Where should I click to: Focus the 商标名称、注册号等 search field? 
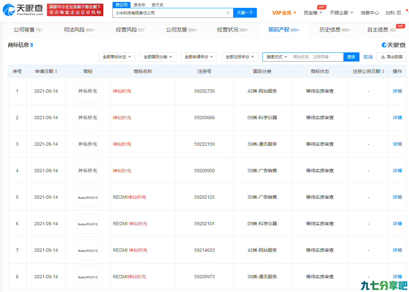pos(317,57)
